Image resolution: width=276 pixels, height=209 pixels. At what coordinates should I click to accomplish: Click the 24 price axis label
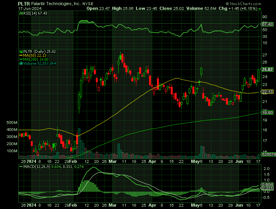pos(265,77)
